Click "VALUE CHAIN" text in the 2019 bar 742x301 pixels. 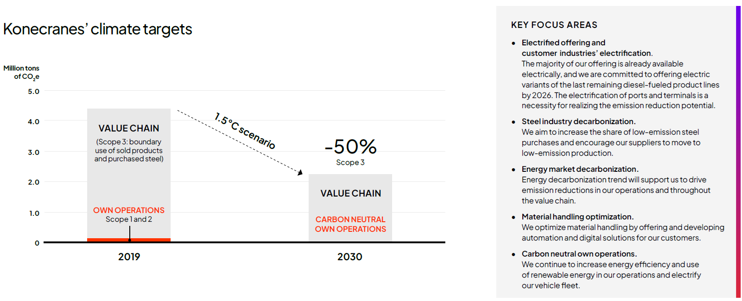click(129, 129)
